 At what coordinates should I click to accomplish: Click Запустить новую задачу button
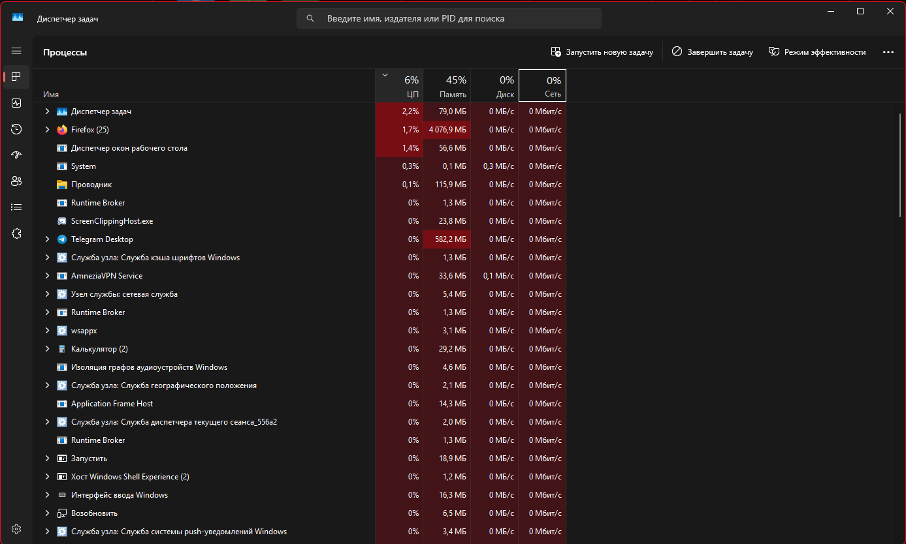[602, 52]
